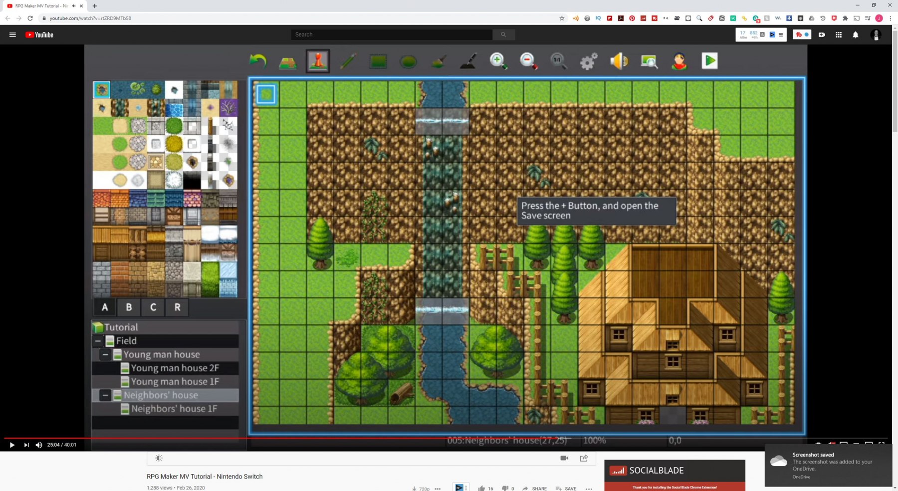Open the Chrome three-dot menu
The image size is (898, 491).
[x=890, y=18]
